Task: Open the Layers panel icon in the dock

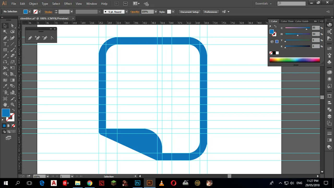Action: coord(329,116)
